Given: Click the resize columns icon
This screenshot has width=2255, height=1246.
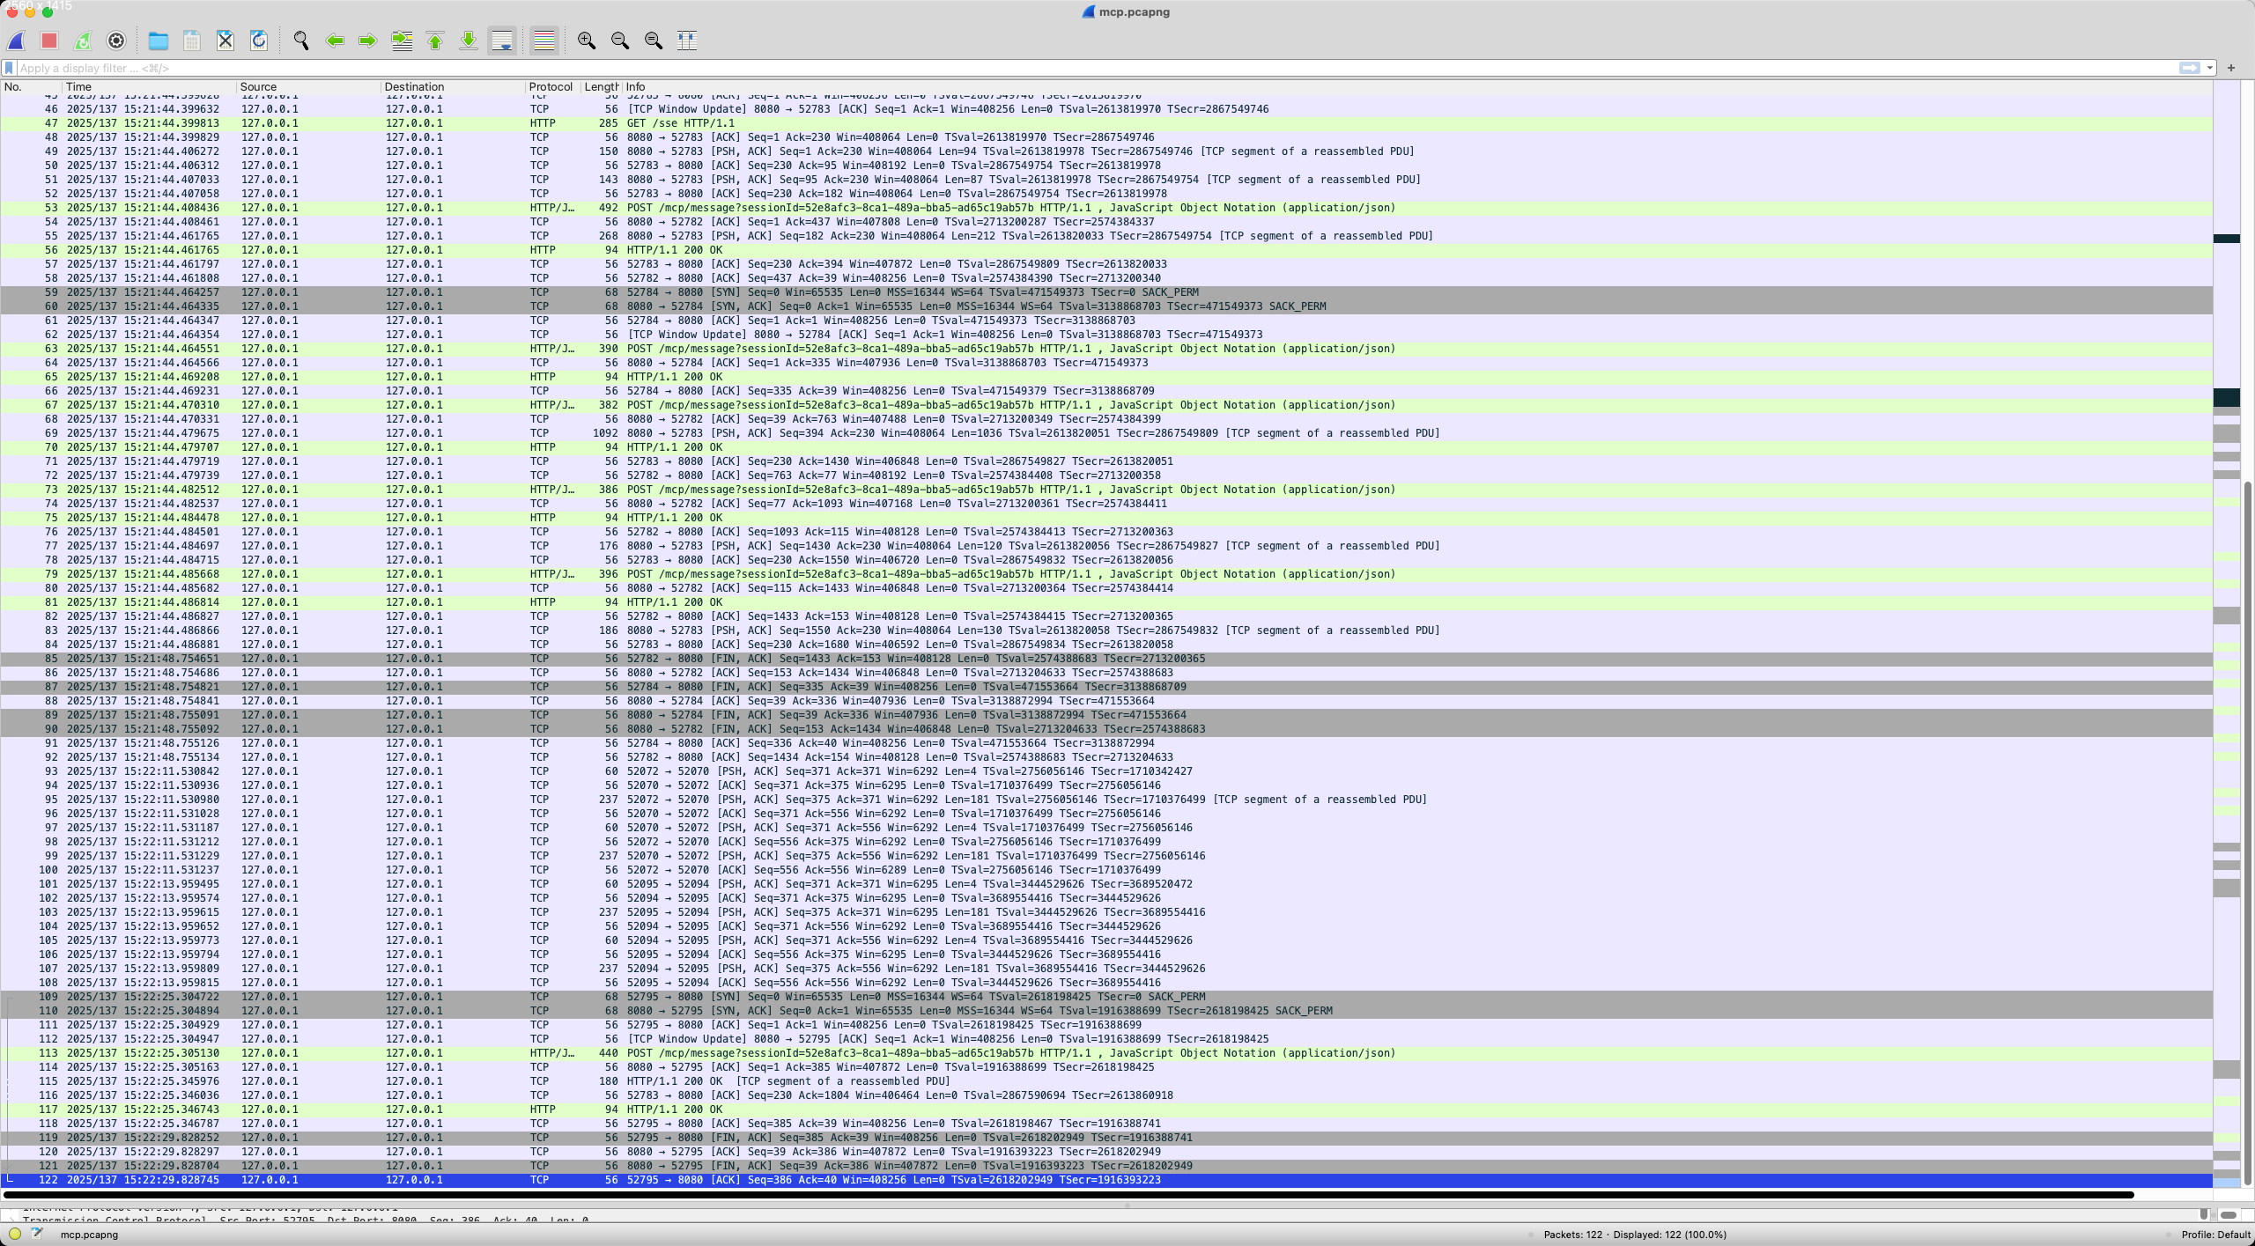Looking at the screenshot, I should coord(687,41).
